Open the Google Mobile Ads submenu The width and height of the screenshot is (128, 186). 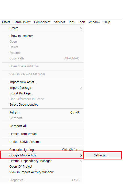pyautogui.click(x=42, y=155)
